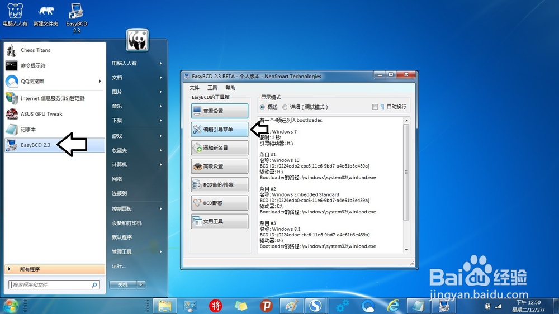This screenshot has height=314, width=559.
Task: Open Internet 信息服务(IIS)管理器 entry
Action: click(55, 98)
